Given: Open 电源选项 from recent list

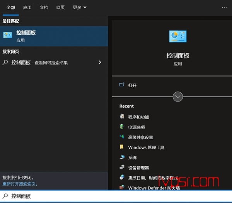Looking at the screenshot, I should (136, 127).
